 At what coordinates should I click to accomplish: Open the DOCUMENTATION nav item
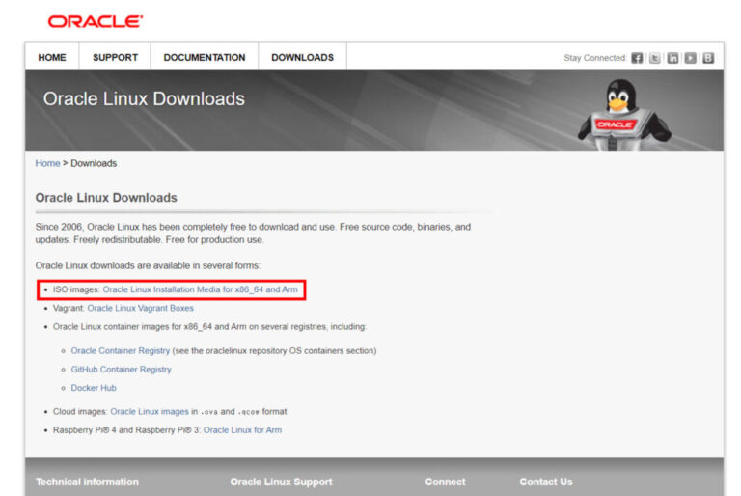coord(205,57)
